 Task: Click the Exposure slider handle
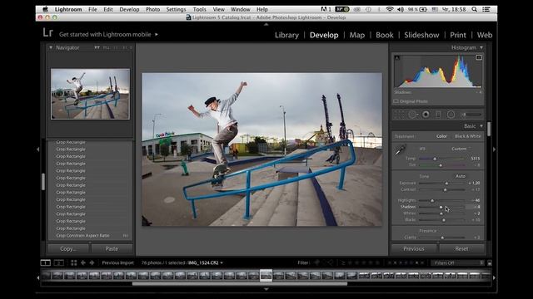(446, 183)
